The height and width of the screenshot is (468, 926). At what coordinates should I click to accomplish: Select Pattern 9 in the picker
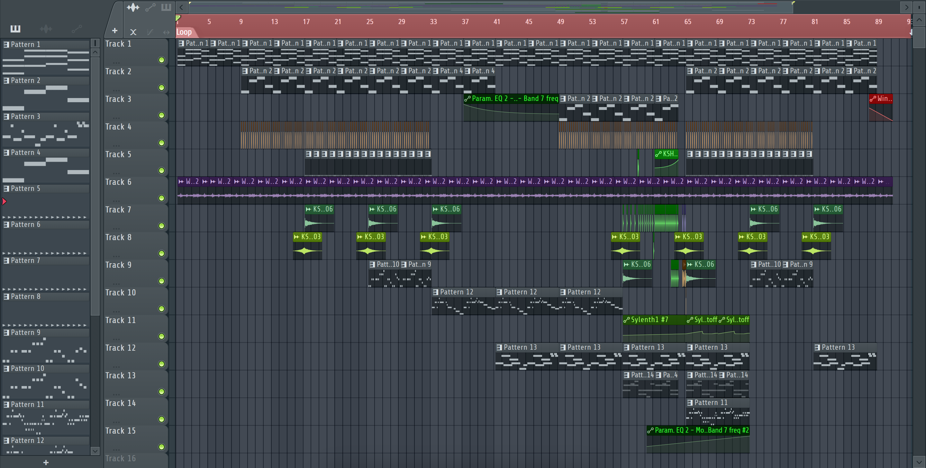(x=46, y=332)
